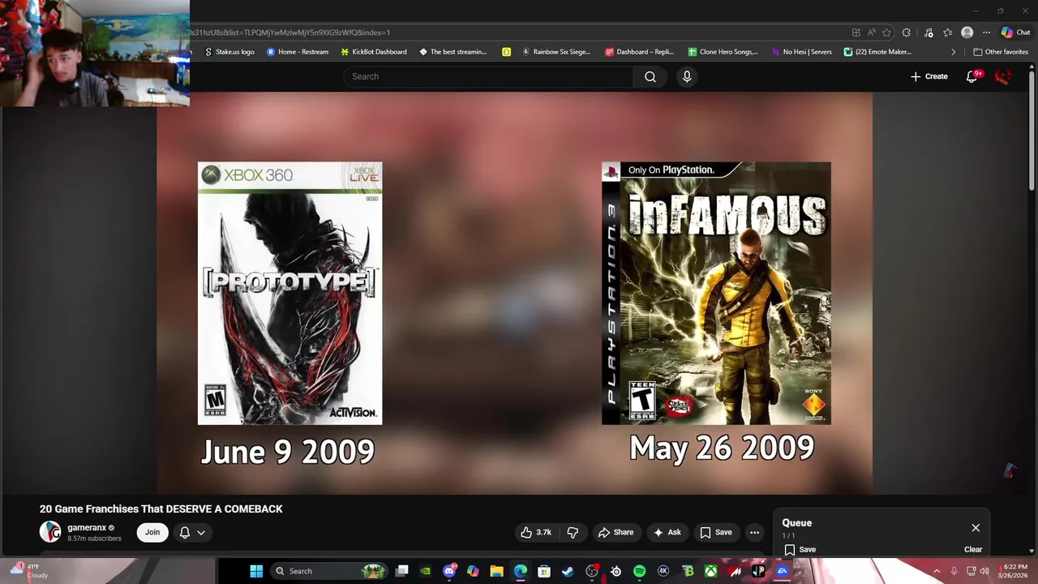Image resolution: width=1038 pixels, height=584 pixels.
Task: Add page to favorites star icon
Action: [x=886, y=32]
